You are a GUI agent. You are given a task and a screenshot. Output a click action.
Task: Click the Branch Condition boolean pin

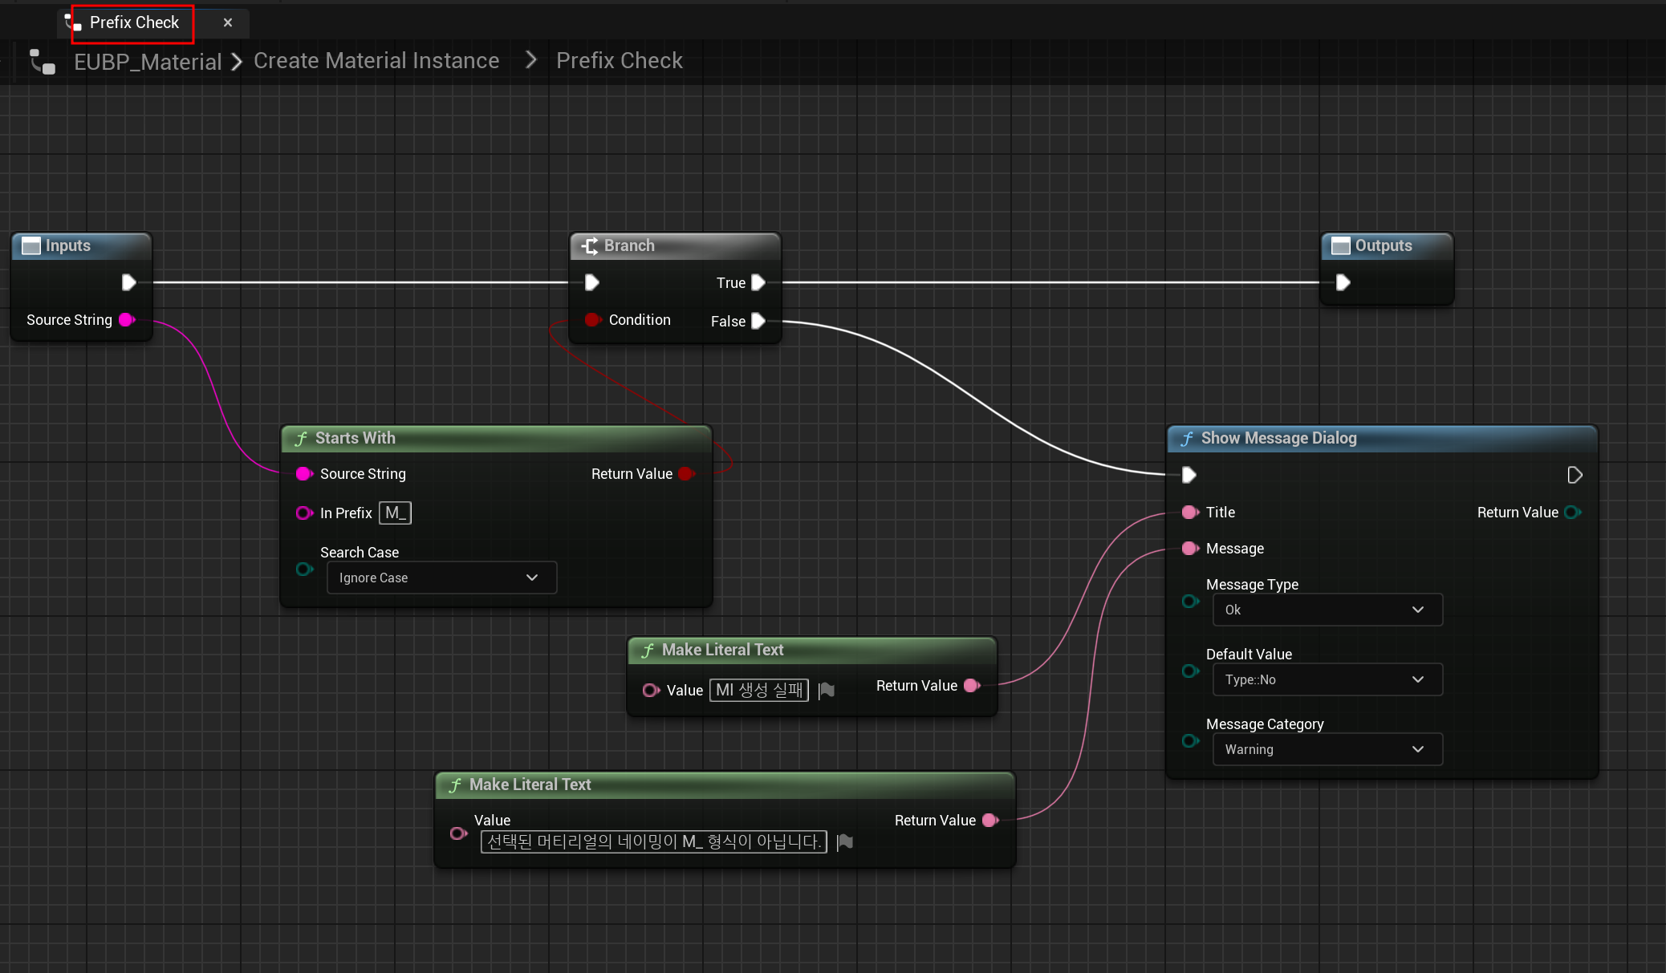point(592,320)
